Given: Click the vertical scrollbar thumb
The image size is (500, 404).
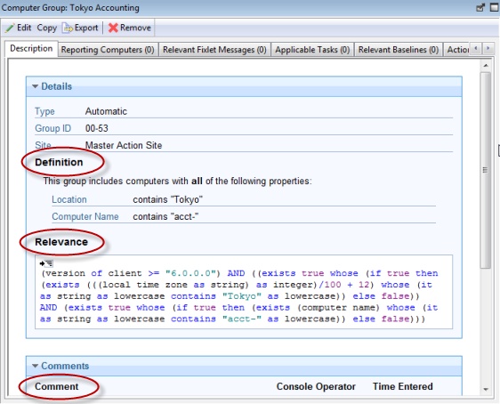Looking at the screenshot, I should coord(486,170).
